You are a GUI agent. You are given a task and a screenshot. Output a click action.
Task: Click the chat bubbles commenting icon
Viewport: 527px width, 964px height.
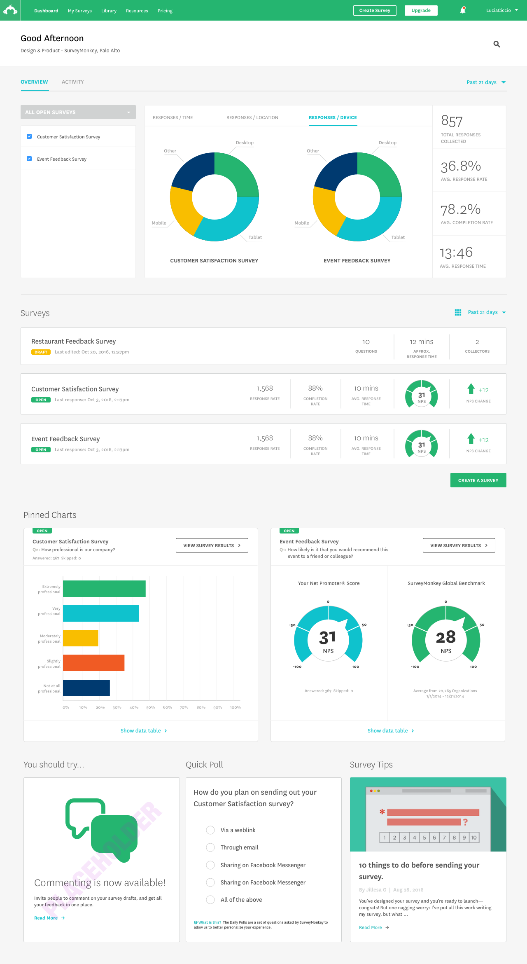click(101, 831)
